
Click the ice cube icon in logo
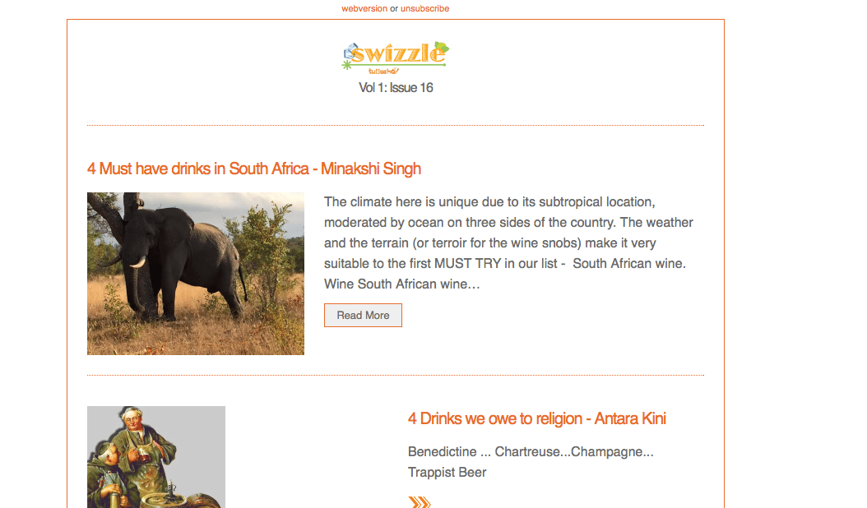pos(350,53)
